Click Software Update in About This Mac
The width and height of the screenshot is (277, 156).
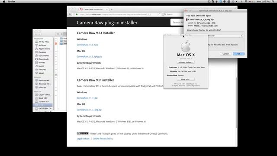point(186,62)
